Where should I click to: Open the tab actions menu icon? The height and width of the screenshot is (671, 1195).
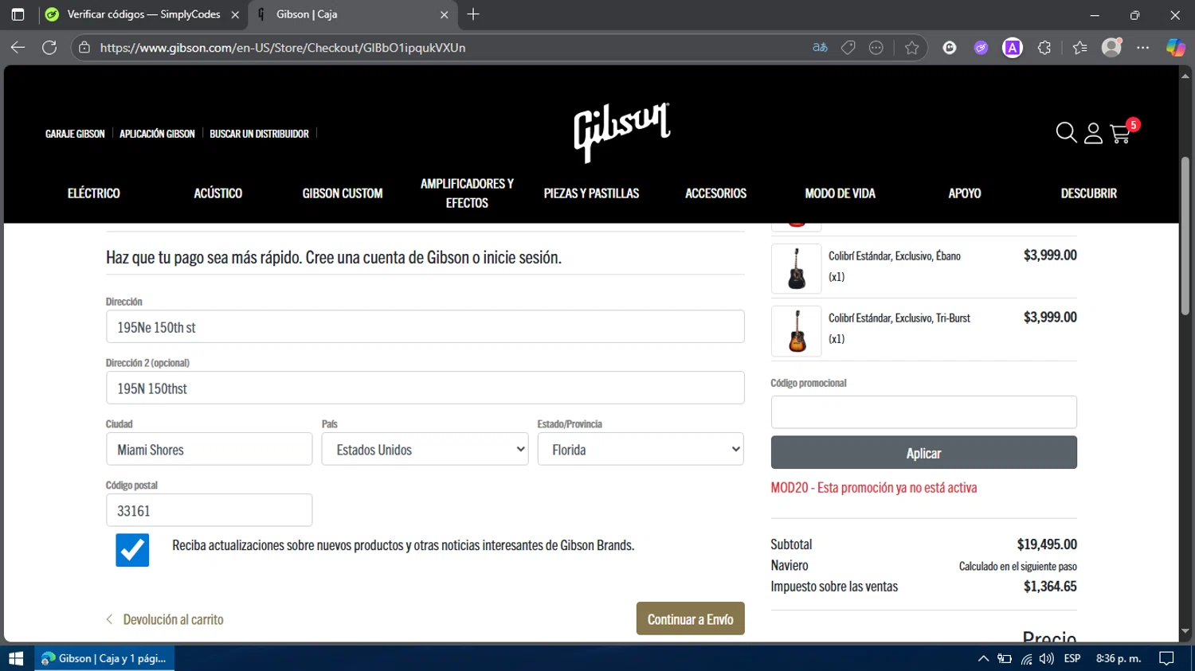pyautogui.click(x=18, y=14)
